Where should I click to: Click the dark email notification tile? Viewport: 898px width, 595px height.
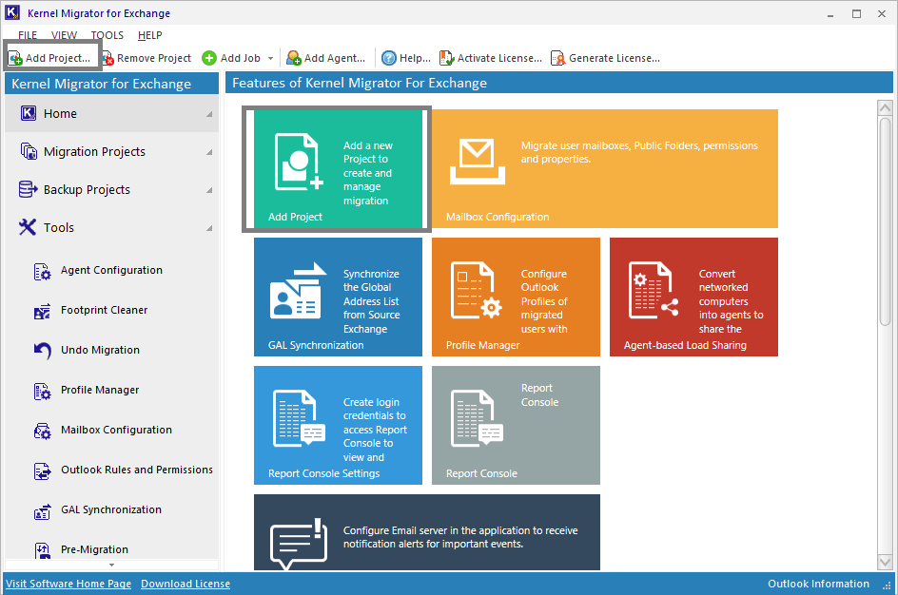pyautogui.click(x=427, y=532)
